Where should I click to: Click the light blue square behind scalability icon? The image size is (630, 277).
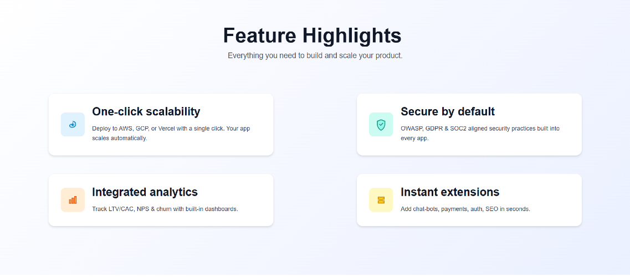[73, 125]
